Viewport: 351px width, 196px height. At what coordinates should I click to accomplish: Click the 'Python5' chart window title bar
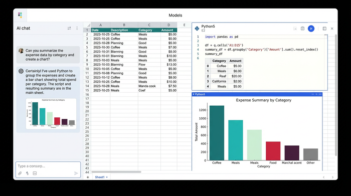(257, 94)
